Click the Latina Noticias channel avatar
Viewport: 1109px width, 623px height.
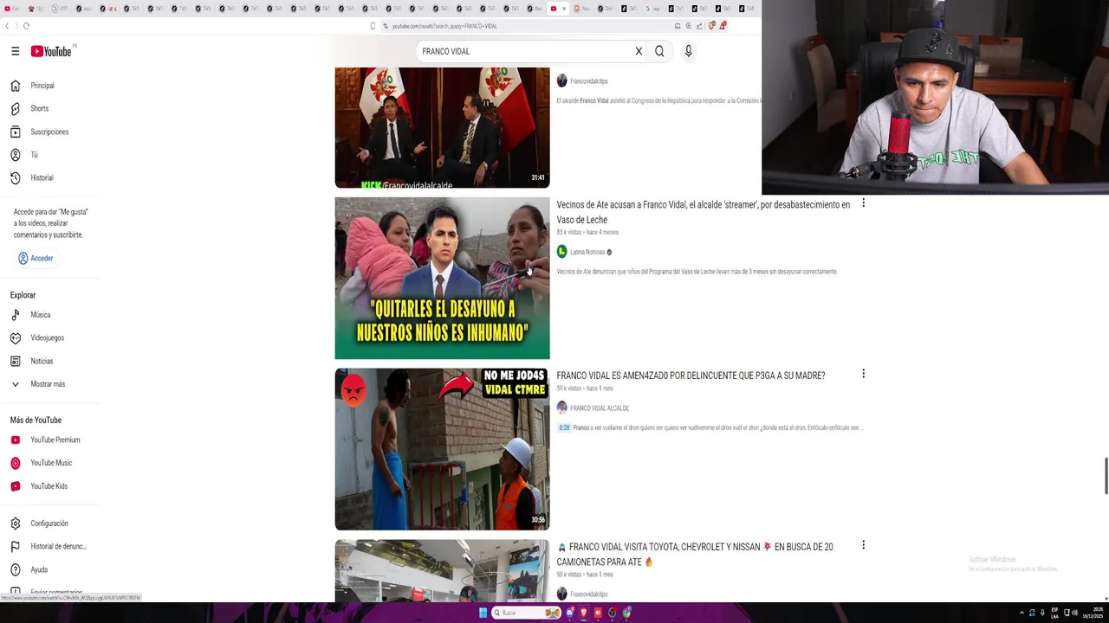(561, 252)
